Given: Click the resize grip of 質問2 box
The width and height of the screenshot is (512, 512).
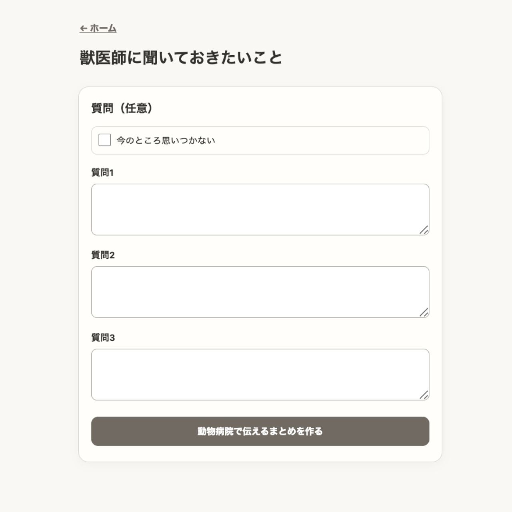Looking at the screenshot, I should [424, 312].
